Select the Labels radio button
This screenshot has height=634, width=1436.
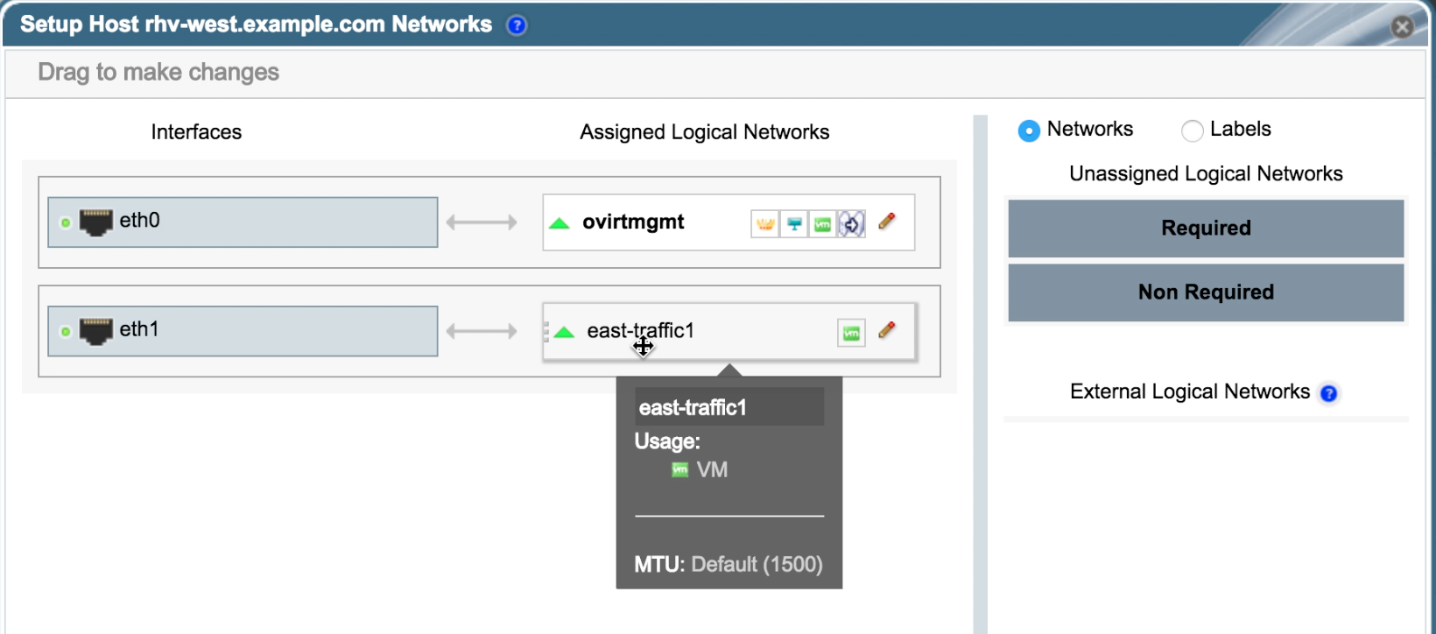(1192, 130)
